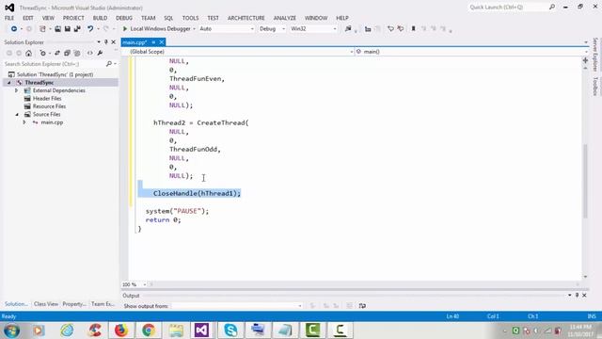The image size is (602, 339).
Task: Open the FILE menu
Action: point(9,18)
